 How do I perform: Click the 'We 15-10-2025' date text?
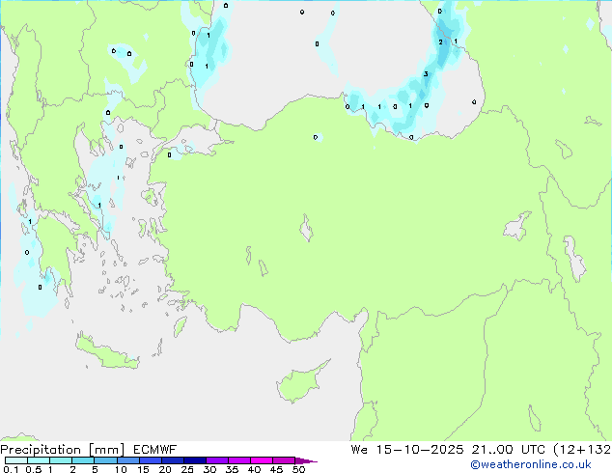407,450
